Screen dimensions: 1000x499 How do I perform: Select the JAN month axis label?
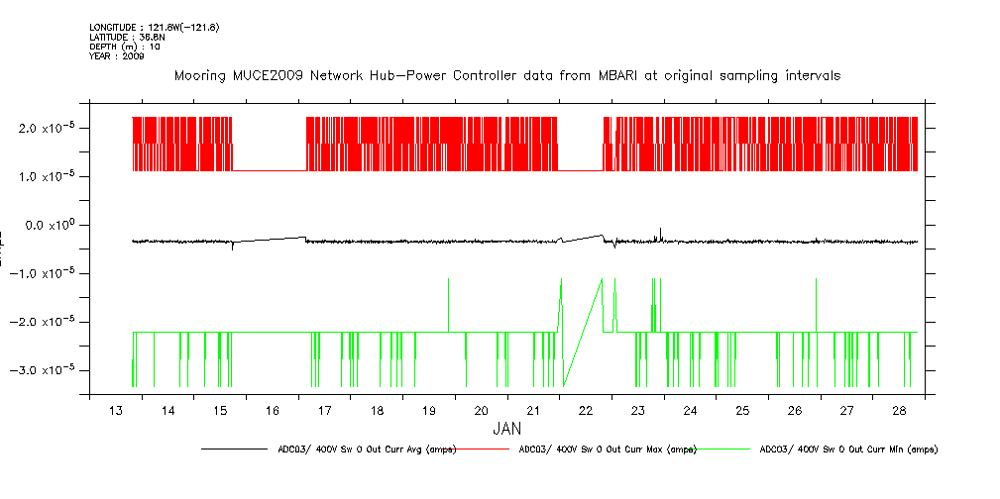[506, 430]
